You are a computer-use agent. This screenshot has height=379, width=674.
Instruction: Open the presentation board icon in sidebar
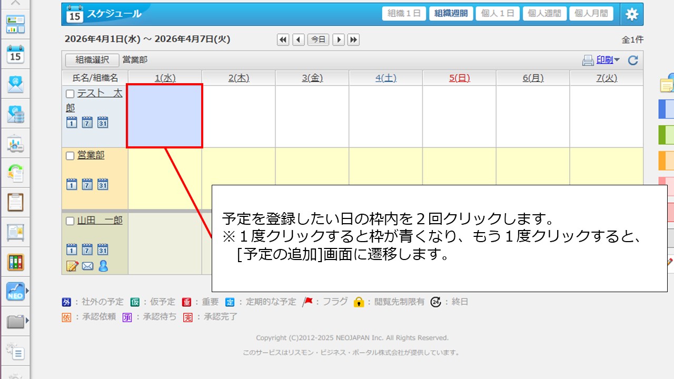15,143
